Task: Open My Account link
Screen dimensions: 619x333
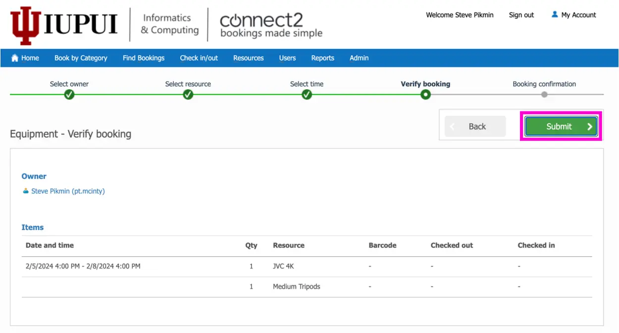Action: 579,15
